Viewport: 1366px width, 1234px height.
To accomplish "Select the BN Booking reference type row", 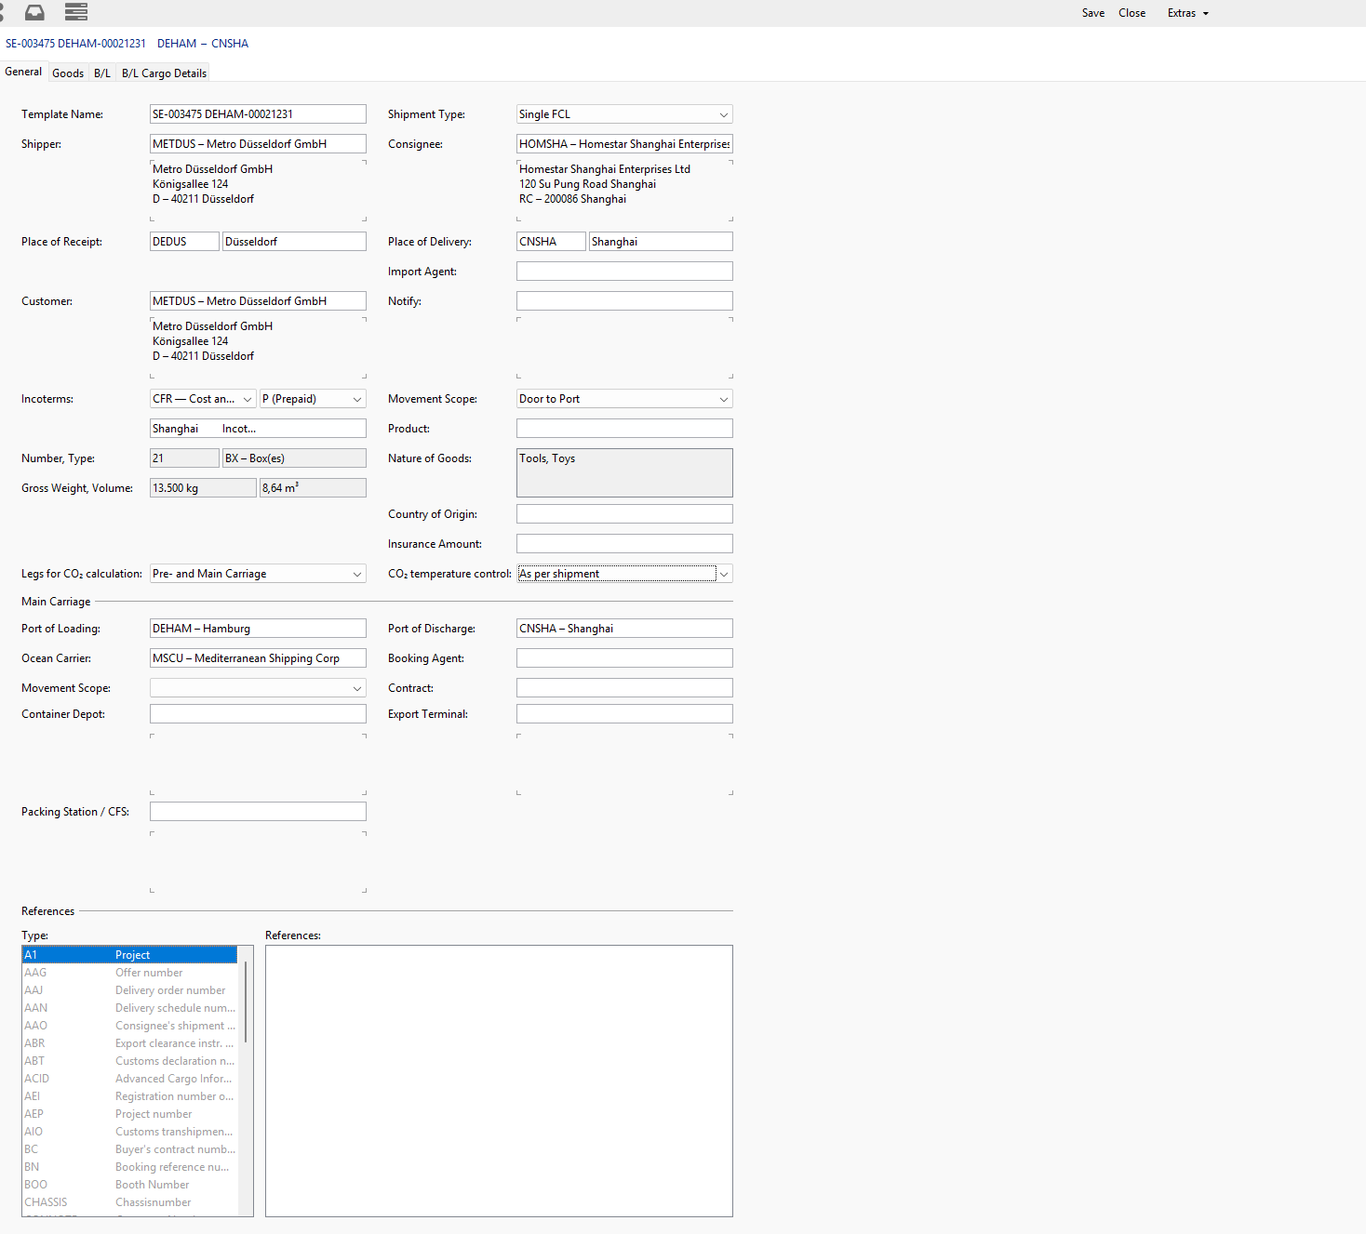I will 129,1167.
